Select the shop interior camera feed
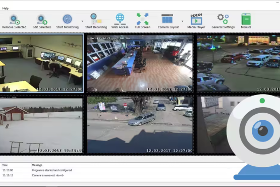 (140, 64)
